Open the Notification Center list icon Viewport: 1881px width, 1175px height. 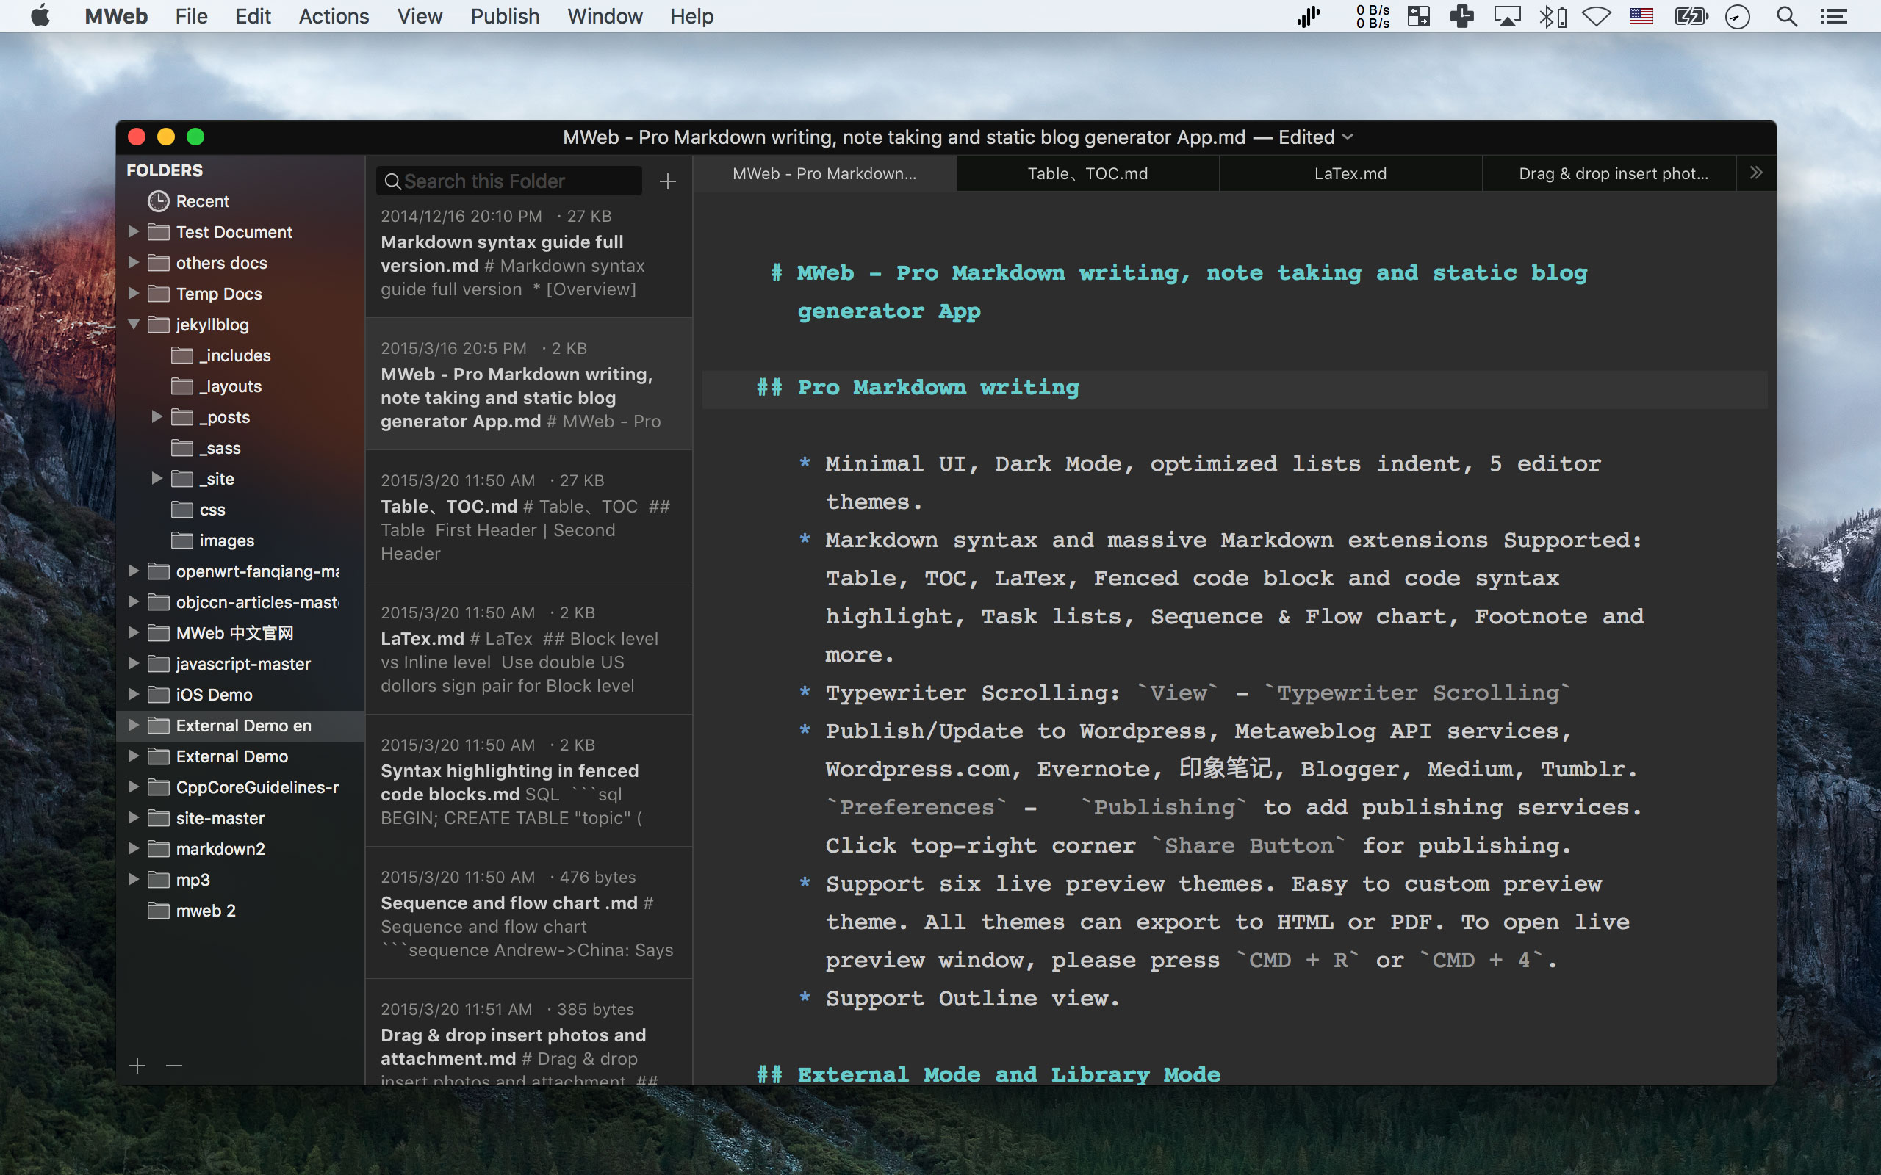1833,16
